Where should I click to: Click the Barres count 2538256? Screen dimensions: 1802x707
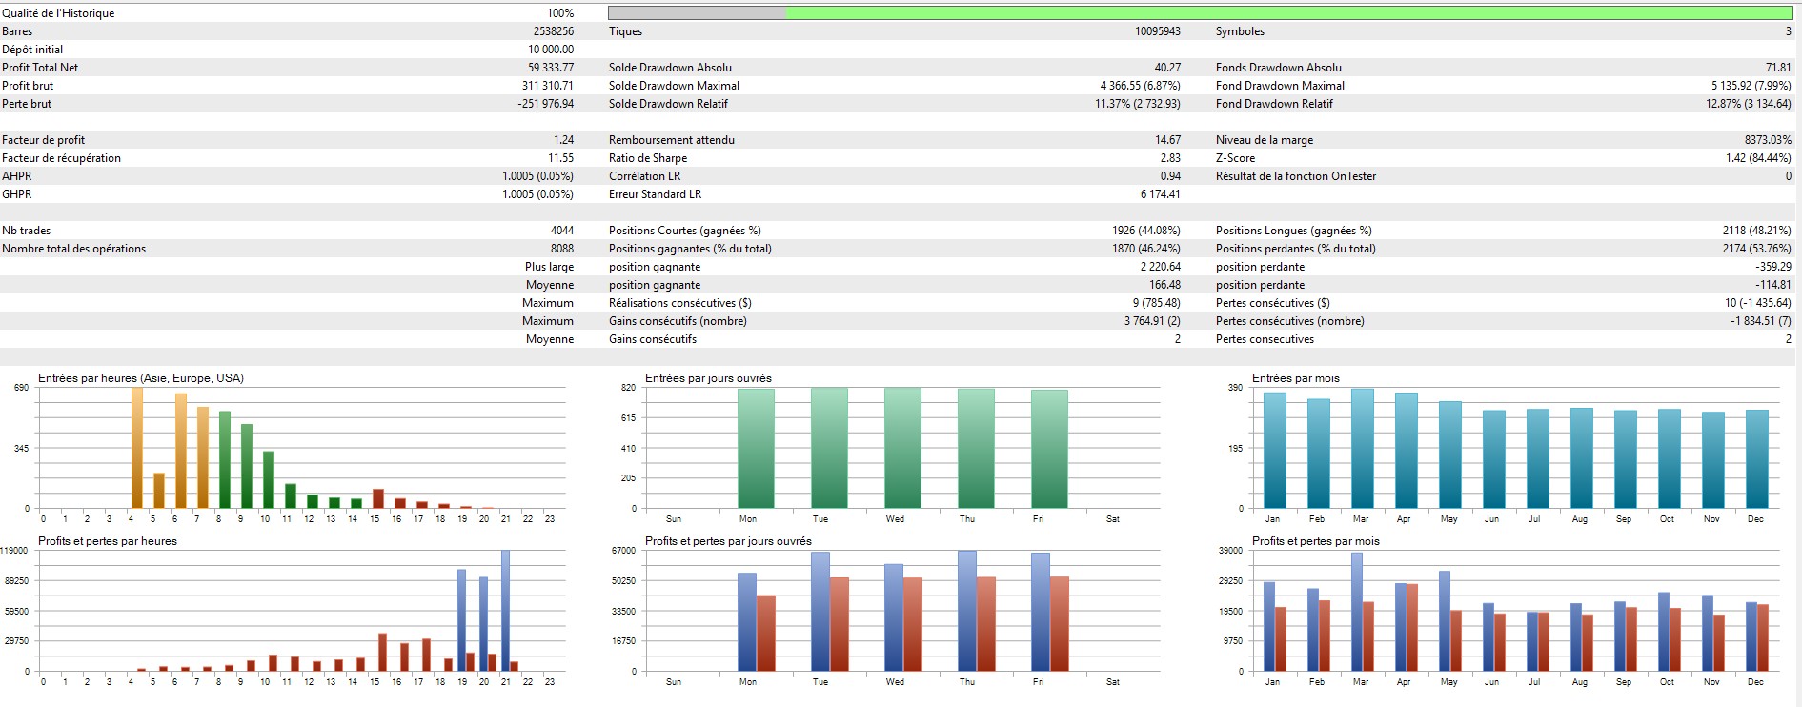point(554,31)
